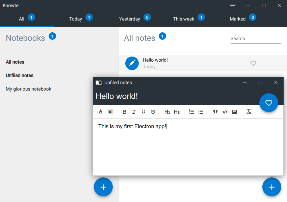The image size is (287, 202).
Task: Clear text formatting
Action: point(249,112)
